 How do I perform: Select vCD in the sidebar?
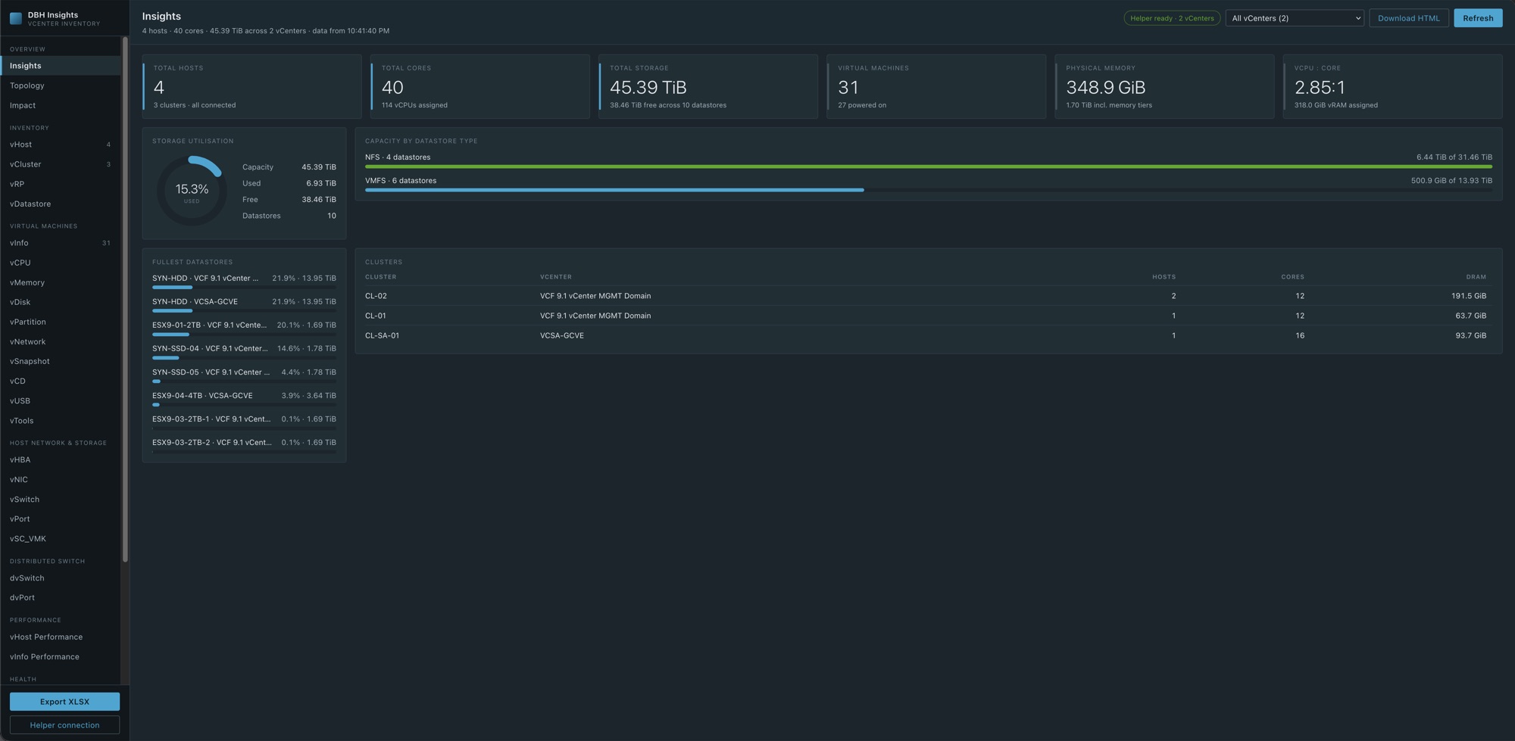[61, 381]
